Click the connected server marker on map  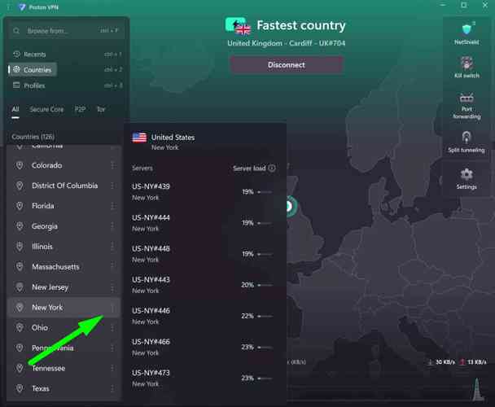[290, 206]
